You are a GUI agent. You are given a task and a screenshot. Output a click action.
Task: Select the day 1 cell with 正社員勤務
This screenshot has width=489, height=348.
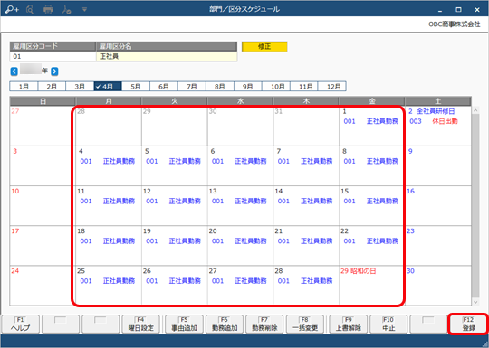pyautogui.click(x=372, y=126)
